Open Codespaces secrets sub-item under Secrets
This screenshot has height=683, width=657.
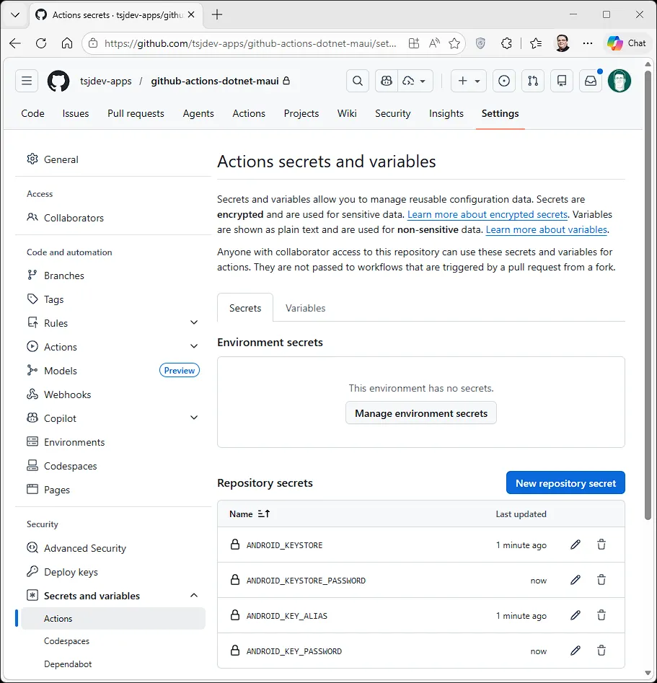(113, 641)
